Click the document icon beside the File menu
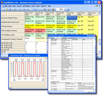The image size is (103, 96). pyautogui.click(x=3, y=6)
